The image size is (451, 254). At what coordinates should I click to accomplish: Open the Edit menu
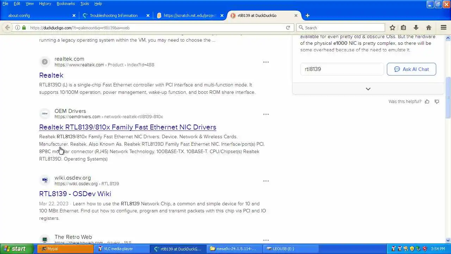coord(17,4)
